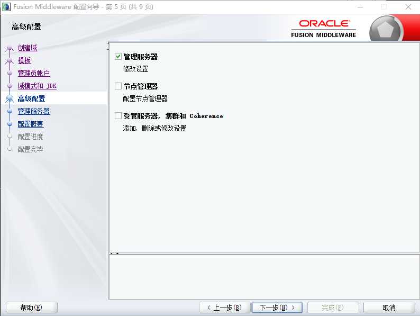Open the 管理员帐户 step link
Viewport: 420px width, 316px height.
pyautogui.click(x=34, y=73)
